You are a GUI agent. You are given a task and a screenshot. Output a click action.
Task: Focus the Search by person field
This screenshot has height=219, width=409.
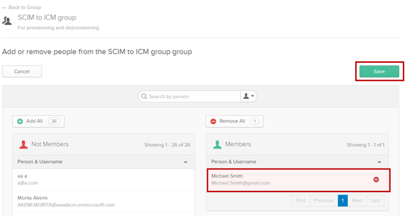192,96
